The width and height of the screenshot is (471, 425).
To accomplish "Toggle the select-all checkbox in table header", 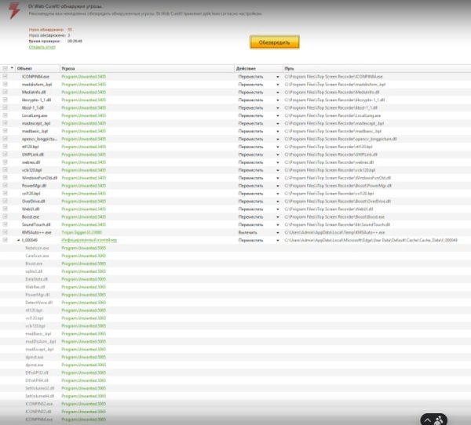I will (x=5, y=68).
